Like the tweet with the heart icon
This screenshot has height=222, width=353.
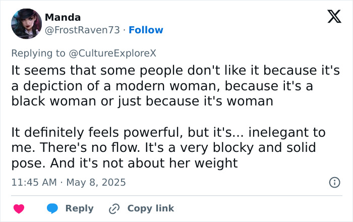pos(19,208)
